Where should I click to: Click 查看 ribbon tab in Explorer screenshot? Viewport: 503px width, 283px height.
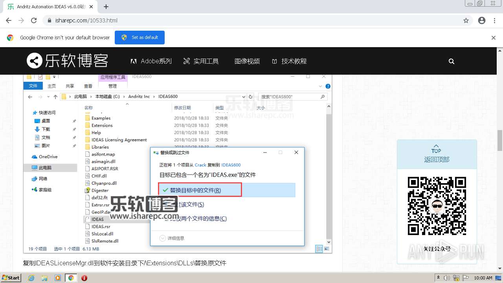[x=88, y=86]
